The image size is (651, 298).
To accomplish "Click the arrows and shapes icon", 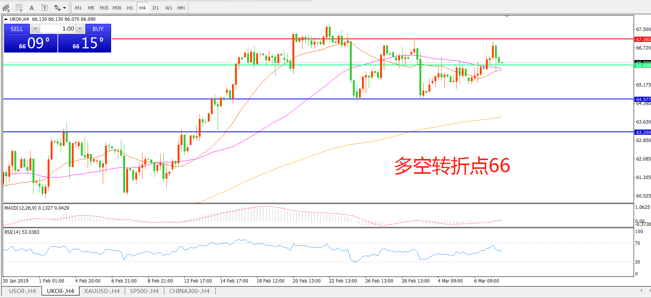I will coord(57,8).
